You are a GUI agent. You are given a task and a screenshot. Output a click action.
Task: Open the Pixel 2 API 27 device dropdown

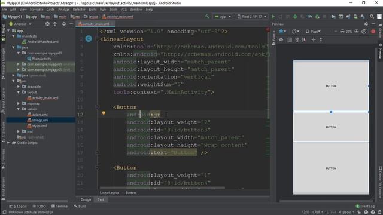point(252,17)
